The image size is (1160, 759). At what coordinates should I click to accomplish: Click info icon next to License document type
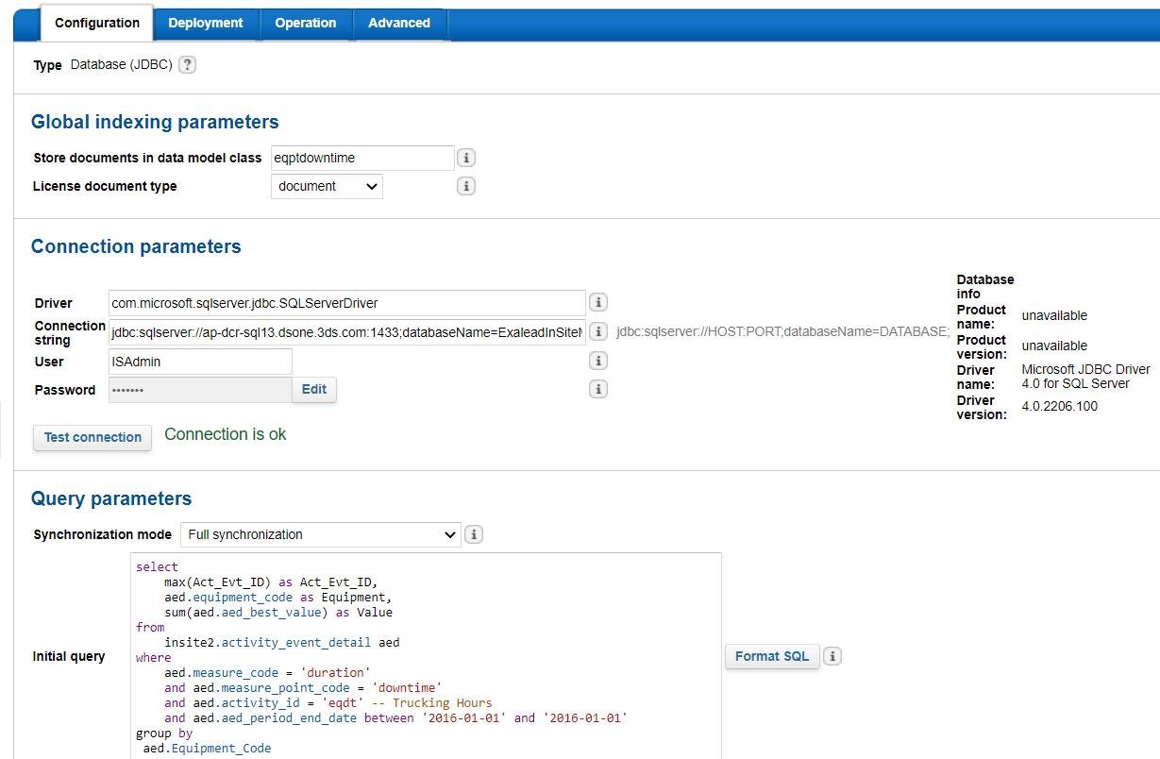point(465,186)
